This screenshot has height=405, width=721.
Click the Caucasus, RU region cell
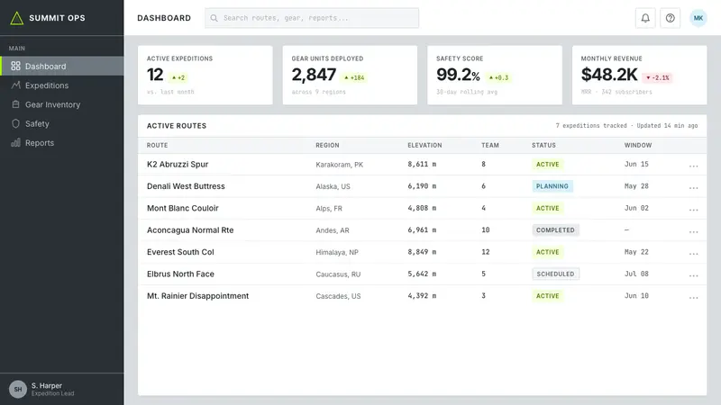[338, 274]
